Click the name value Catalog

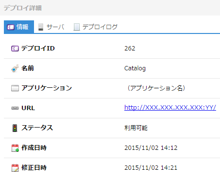pos(135,68)
